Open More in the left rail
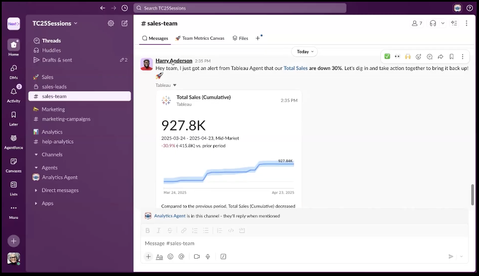 pyautogui.click(x=13, y=212)
